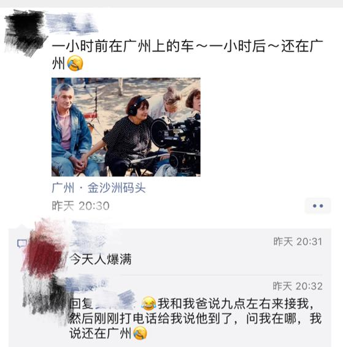Select the reply starting with 我和我爸说
The image size is (343, 347).
(x=195, y=318)
